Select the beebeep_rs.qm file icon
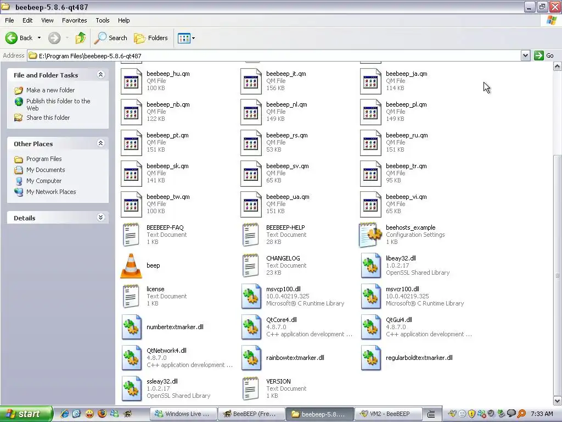The height and width of the screenshot is (422, 562). [251, 143]
